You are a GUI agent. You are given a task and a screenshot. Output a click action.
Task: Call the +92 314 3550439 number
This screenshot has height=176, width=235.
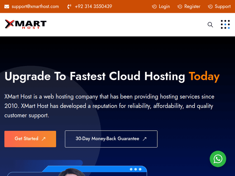click(93, 7)
